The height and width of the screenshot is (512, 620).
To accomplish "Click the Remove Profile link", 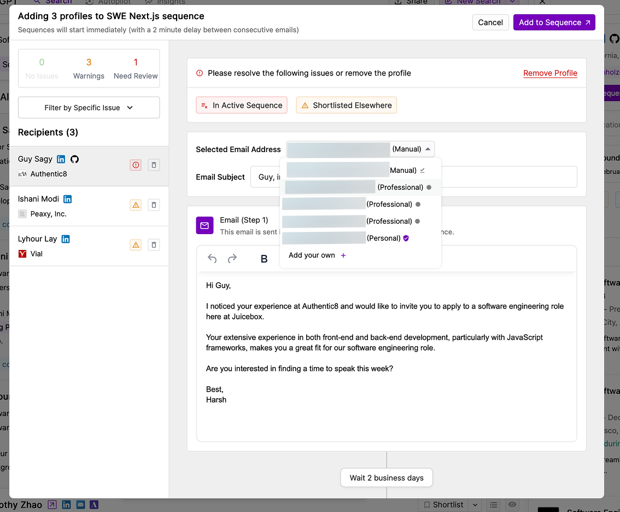I will pos(550,73).
